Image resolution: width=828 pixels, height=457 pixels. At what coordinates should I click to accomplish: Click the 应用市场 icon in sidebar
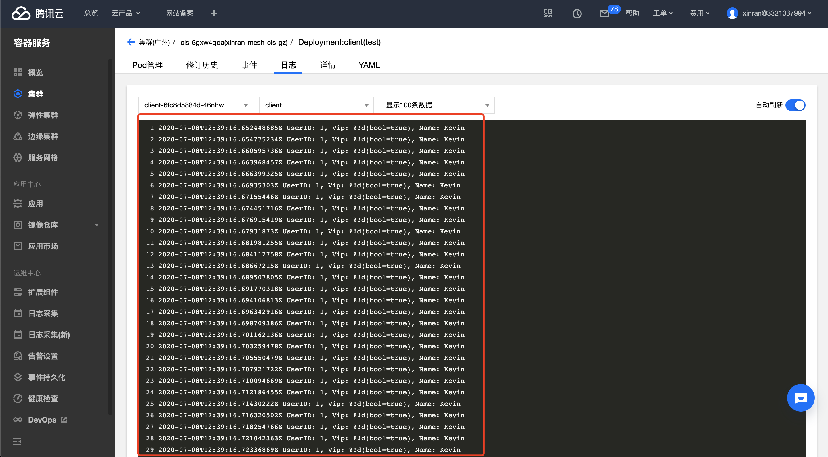click(x=18, y=246)
